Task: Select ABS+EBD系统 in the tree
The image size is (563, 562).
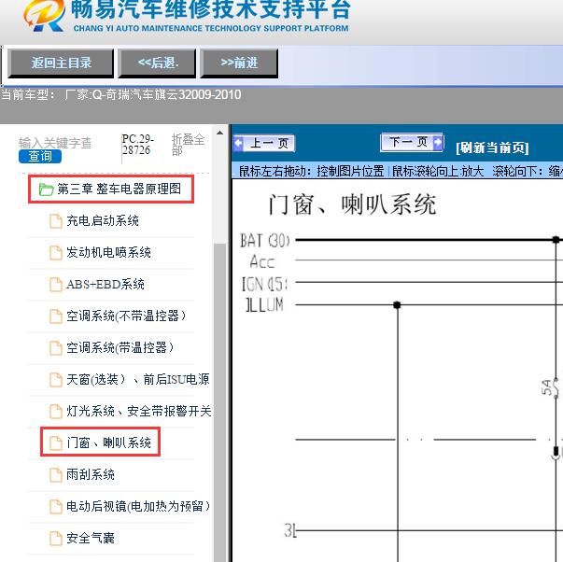Action: click(106, 285)
